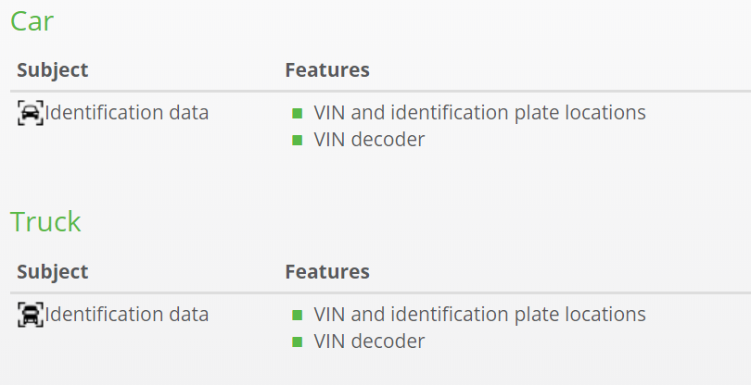
Task: Open the Car VIN decoder feature
Action: [x=369, y=140]
